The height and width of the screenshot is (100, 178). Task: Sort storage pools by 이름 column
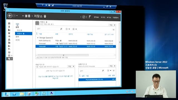click(40, 34)
